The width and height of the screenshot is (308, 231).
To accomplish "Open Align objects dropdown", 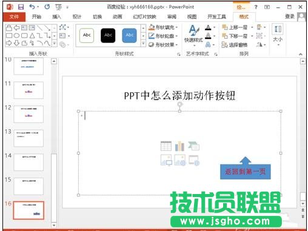I will pos(261,27).
